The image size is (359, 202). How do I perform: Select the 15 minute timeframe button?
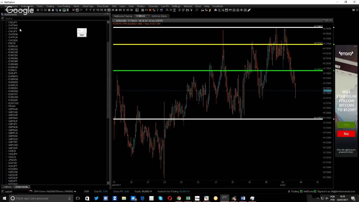pos(101,10)
